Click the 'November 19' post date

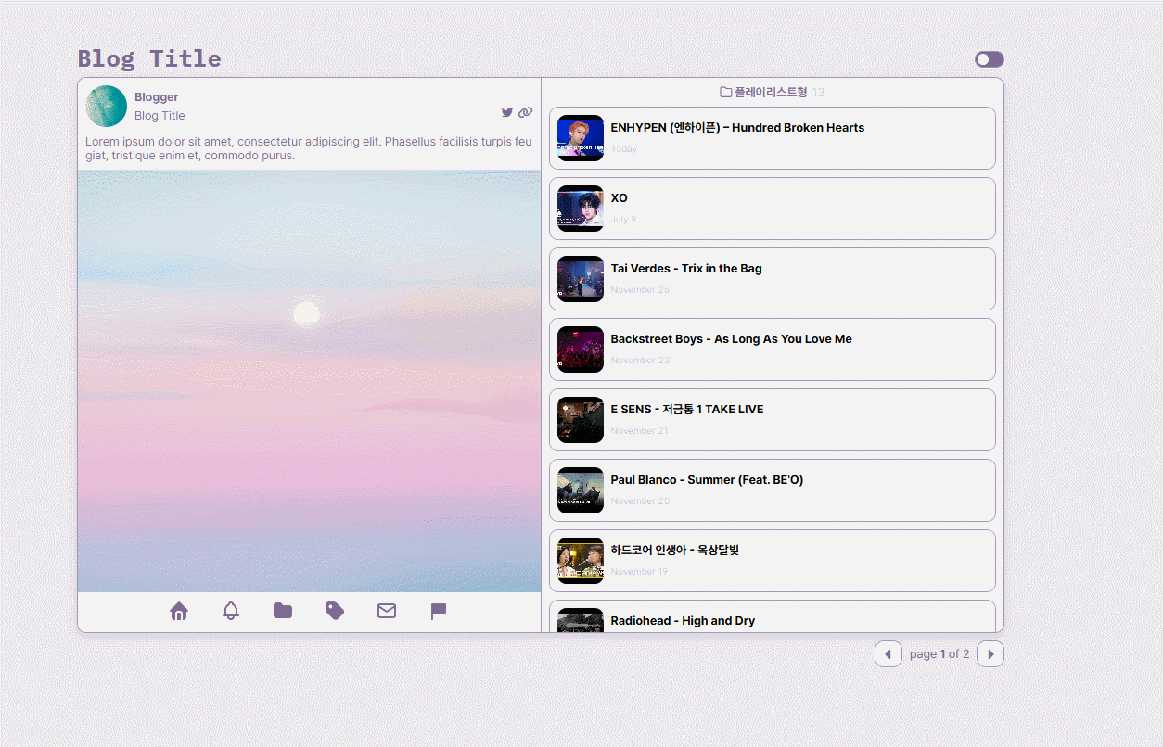[x=639, y=572]
